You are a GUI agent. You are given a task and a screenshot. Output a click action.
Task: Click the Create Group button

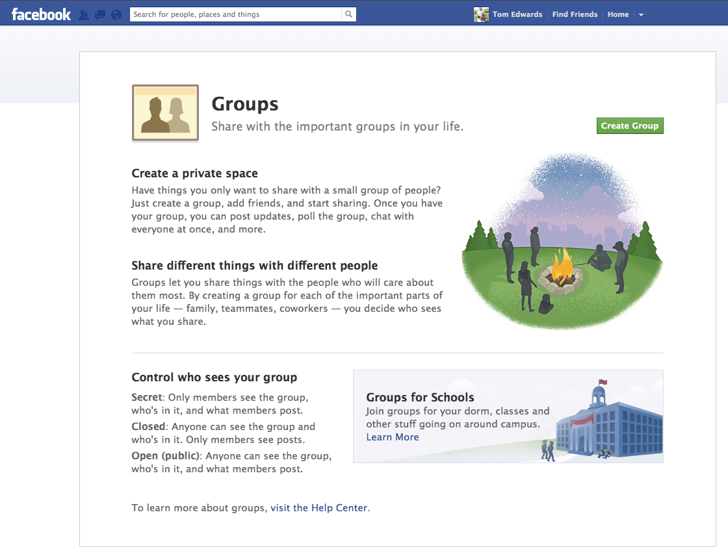pos(630,126)
